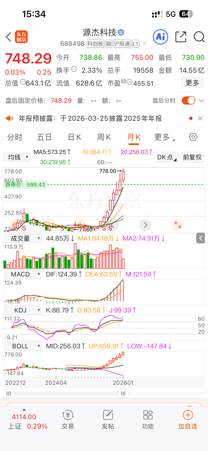Tap the right timeline range handle
This screenshot has height=451, width=208.
point(123,394)
